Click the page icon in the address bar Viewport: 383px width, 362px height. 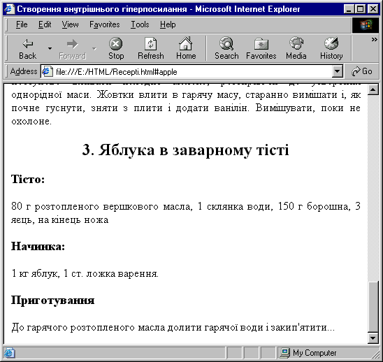[x=48, y=71]
